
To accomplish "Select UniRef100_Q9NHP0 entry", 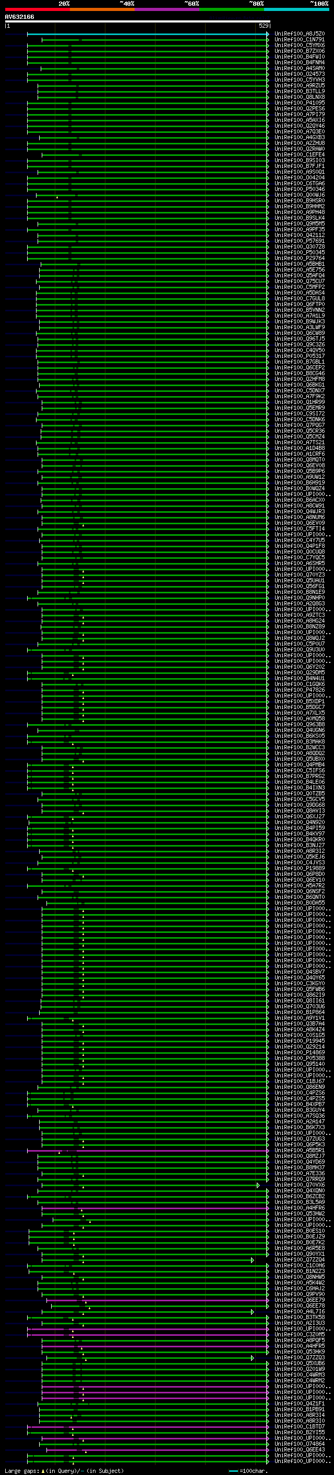I will [x=300, y=598].
